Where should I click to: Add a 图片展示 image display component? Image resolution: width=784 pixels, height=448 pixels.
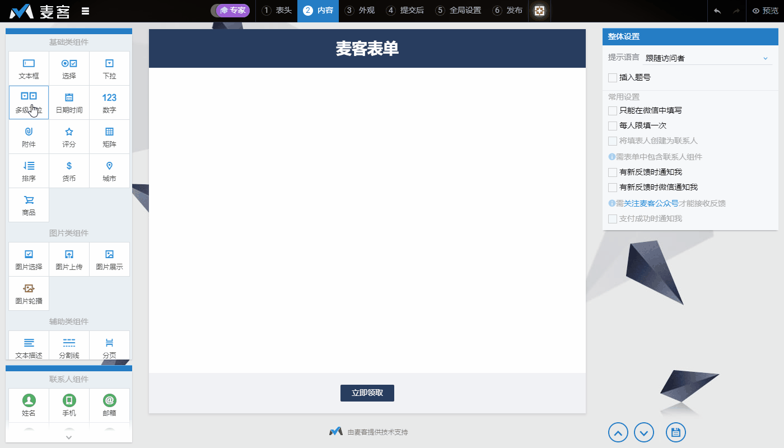click(x=110, y=259)
